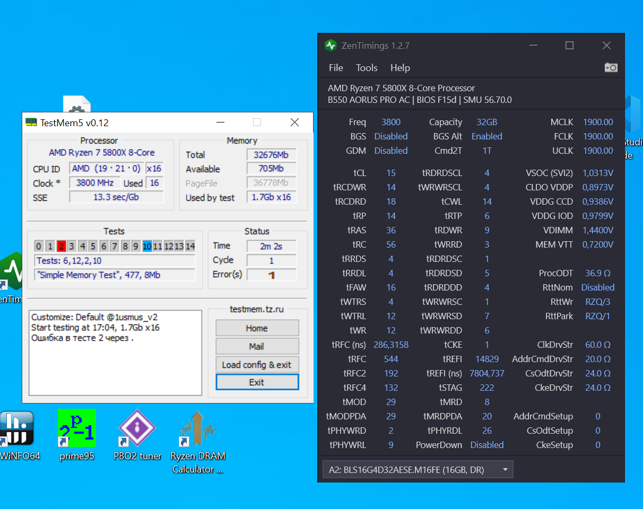Open HWiNFO64 desktop shortcut
This screenshot has width=643, height=509.
[17, 435]
